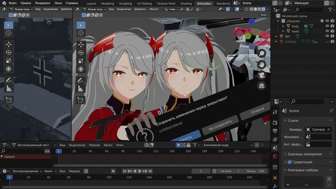Select the Annotate tool in the left viewport
This screenshot has height=189, width=336.
click(x=8, y=80)
